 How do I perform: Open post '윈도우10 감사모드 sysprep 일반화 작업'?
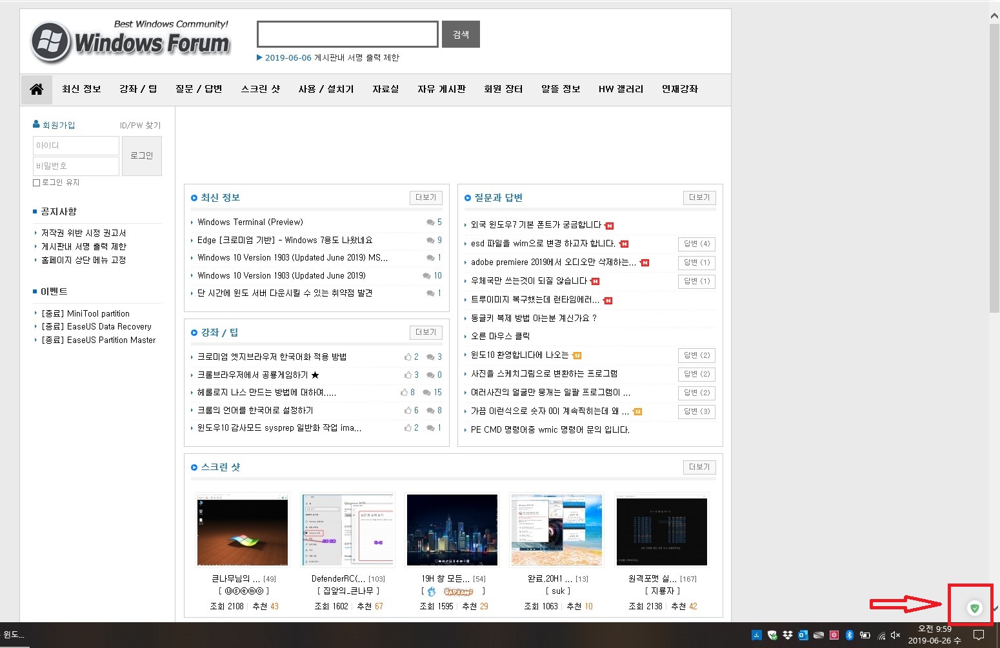(279, 428)
